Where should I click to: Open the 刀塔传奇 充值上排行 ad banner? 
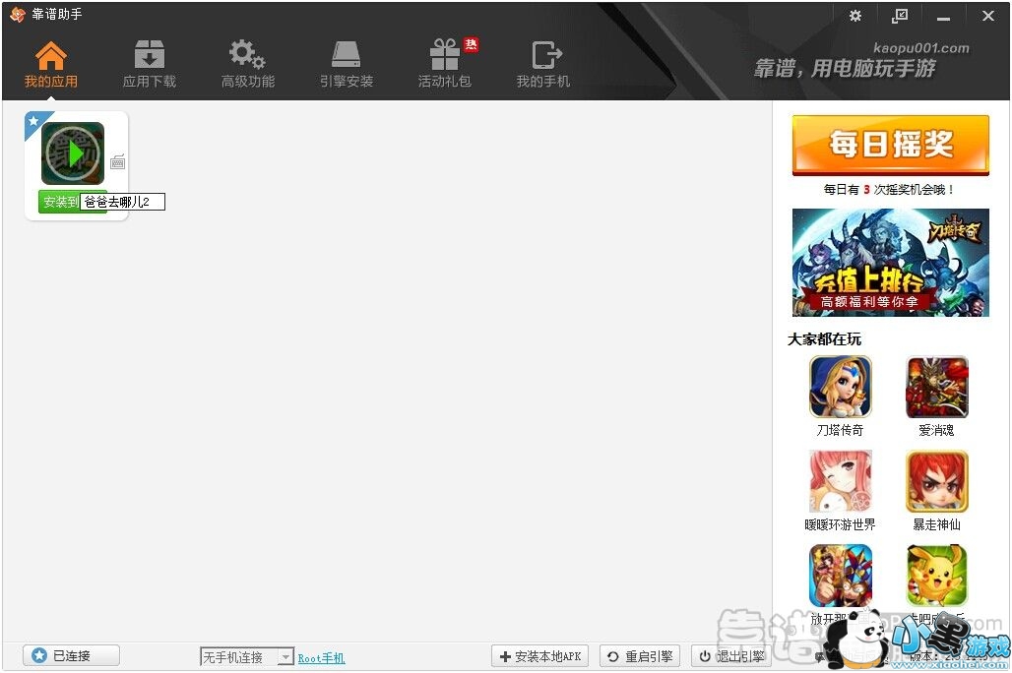tap(891, 263)
